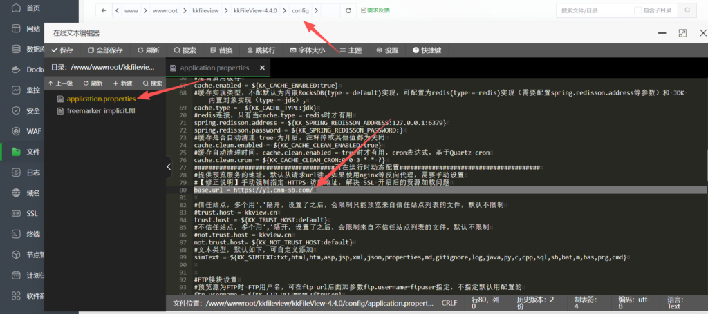
Task: Open 网站 in the panel sidebar
Action: [x=27, y=29]
